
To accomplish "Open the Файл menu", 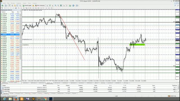I will click(x=4, y=3).
